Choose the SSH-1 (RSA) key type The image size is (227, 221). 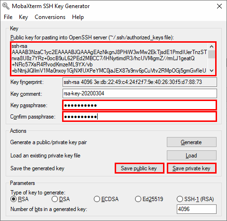[195, 199]
